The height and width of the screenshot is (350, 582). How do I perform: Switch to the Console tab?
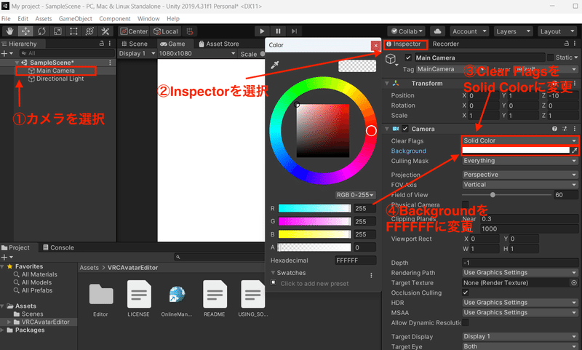pos(59,247)
